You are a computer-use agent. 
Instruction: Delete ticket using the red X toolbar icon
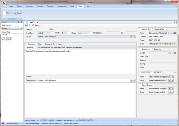tap(33, 25)
